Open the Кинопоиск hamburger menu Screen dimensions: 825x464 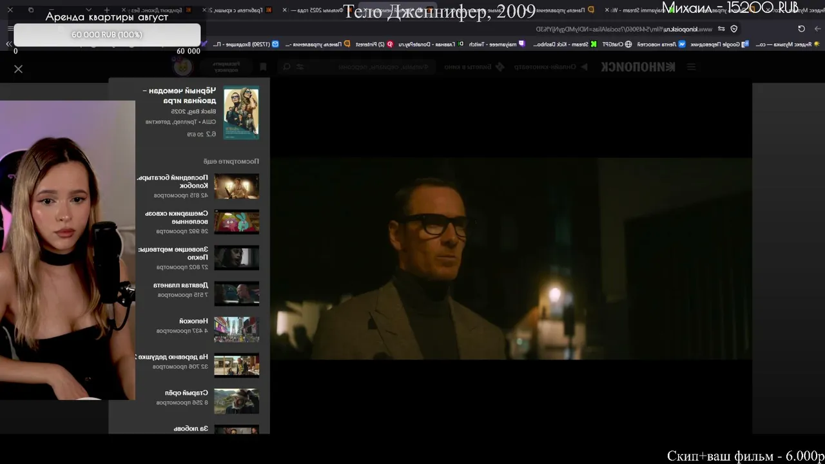[692, 67]
